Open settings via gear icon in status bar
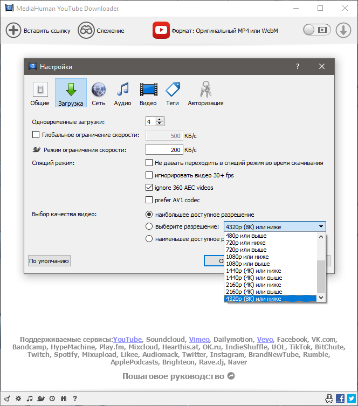The height and width of the screenshot is (406, 358). point(18,398)
